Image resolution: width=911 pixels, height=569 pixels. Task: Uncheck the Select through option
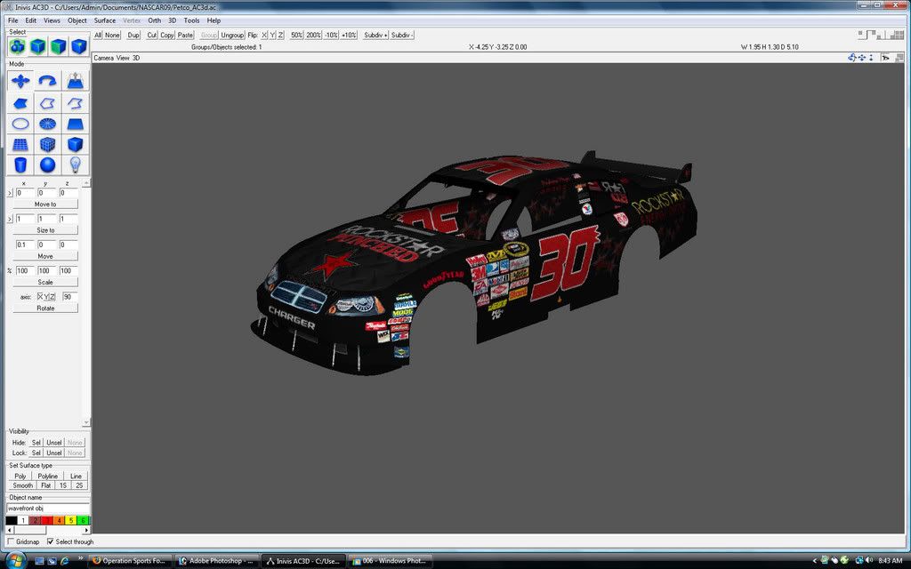[48, 541]
